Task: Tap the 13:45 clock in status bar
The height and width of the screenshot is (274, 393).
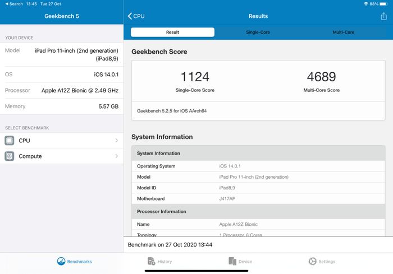Action: [31, 4]
